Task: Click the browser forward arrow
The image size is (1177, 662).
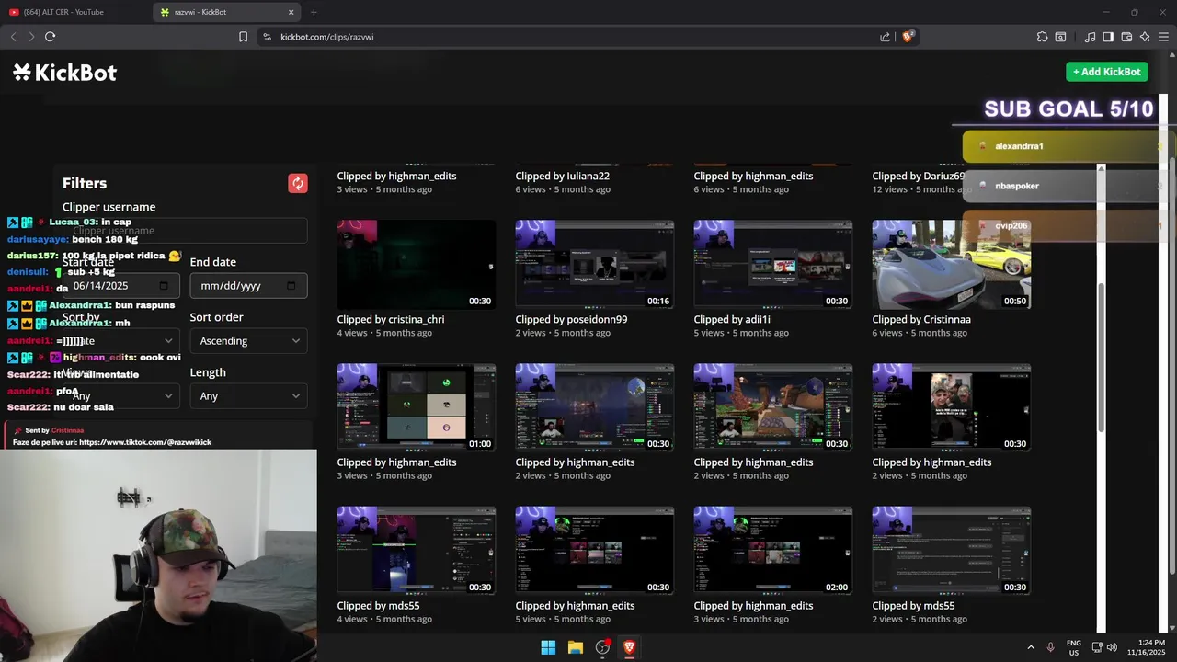Action: (31, 37)
